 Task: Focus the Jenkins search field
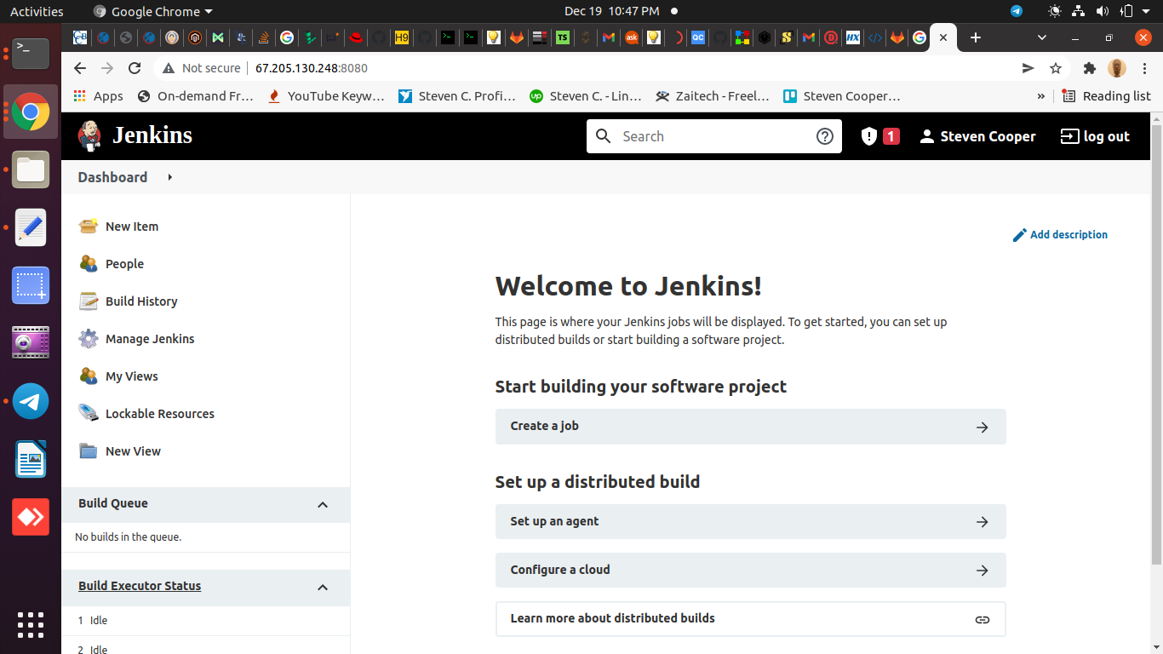[x=713, y=136]
